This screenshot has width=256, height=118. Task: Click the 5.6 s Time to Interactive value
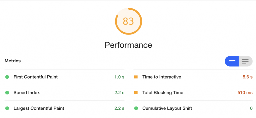pyautogui.click(x=247, y=77)
